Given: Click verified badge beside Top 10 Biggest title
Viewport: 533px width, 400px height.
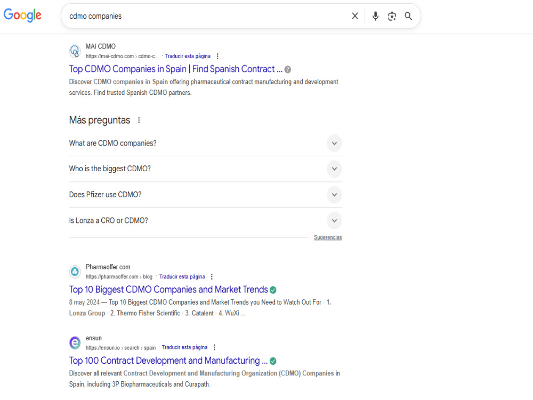Looking at the screenshot, I should tap(273, 290).
